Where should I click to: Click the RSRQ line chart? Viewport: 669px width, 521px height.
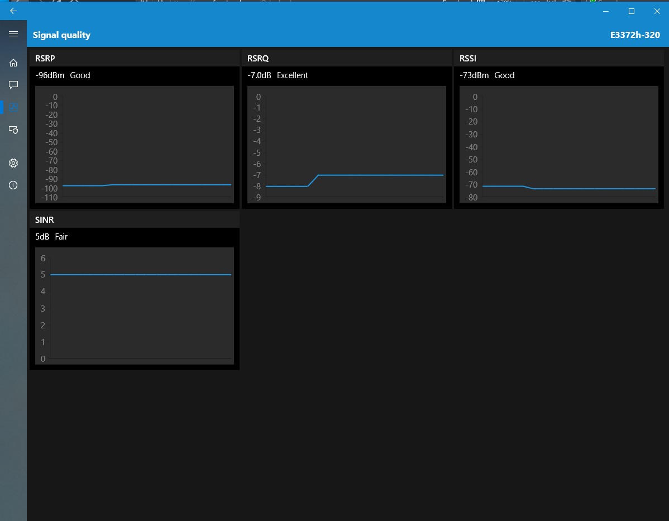346,145
